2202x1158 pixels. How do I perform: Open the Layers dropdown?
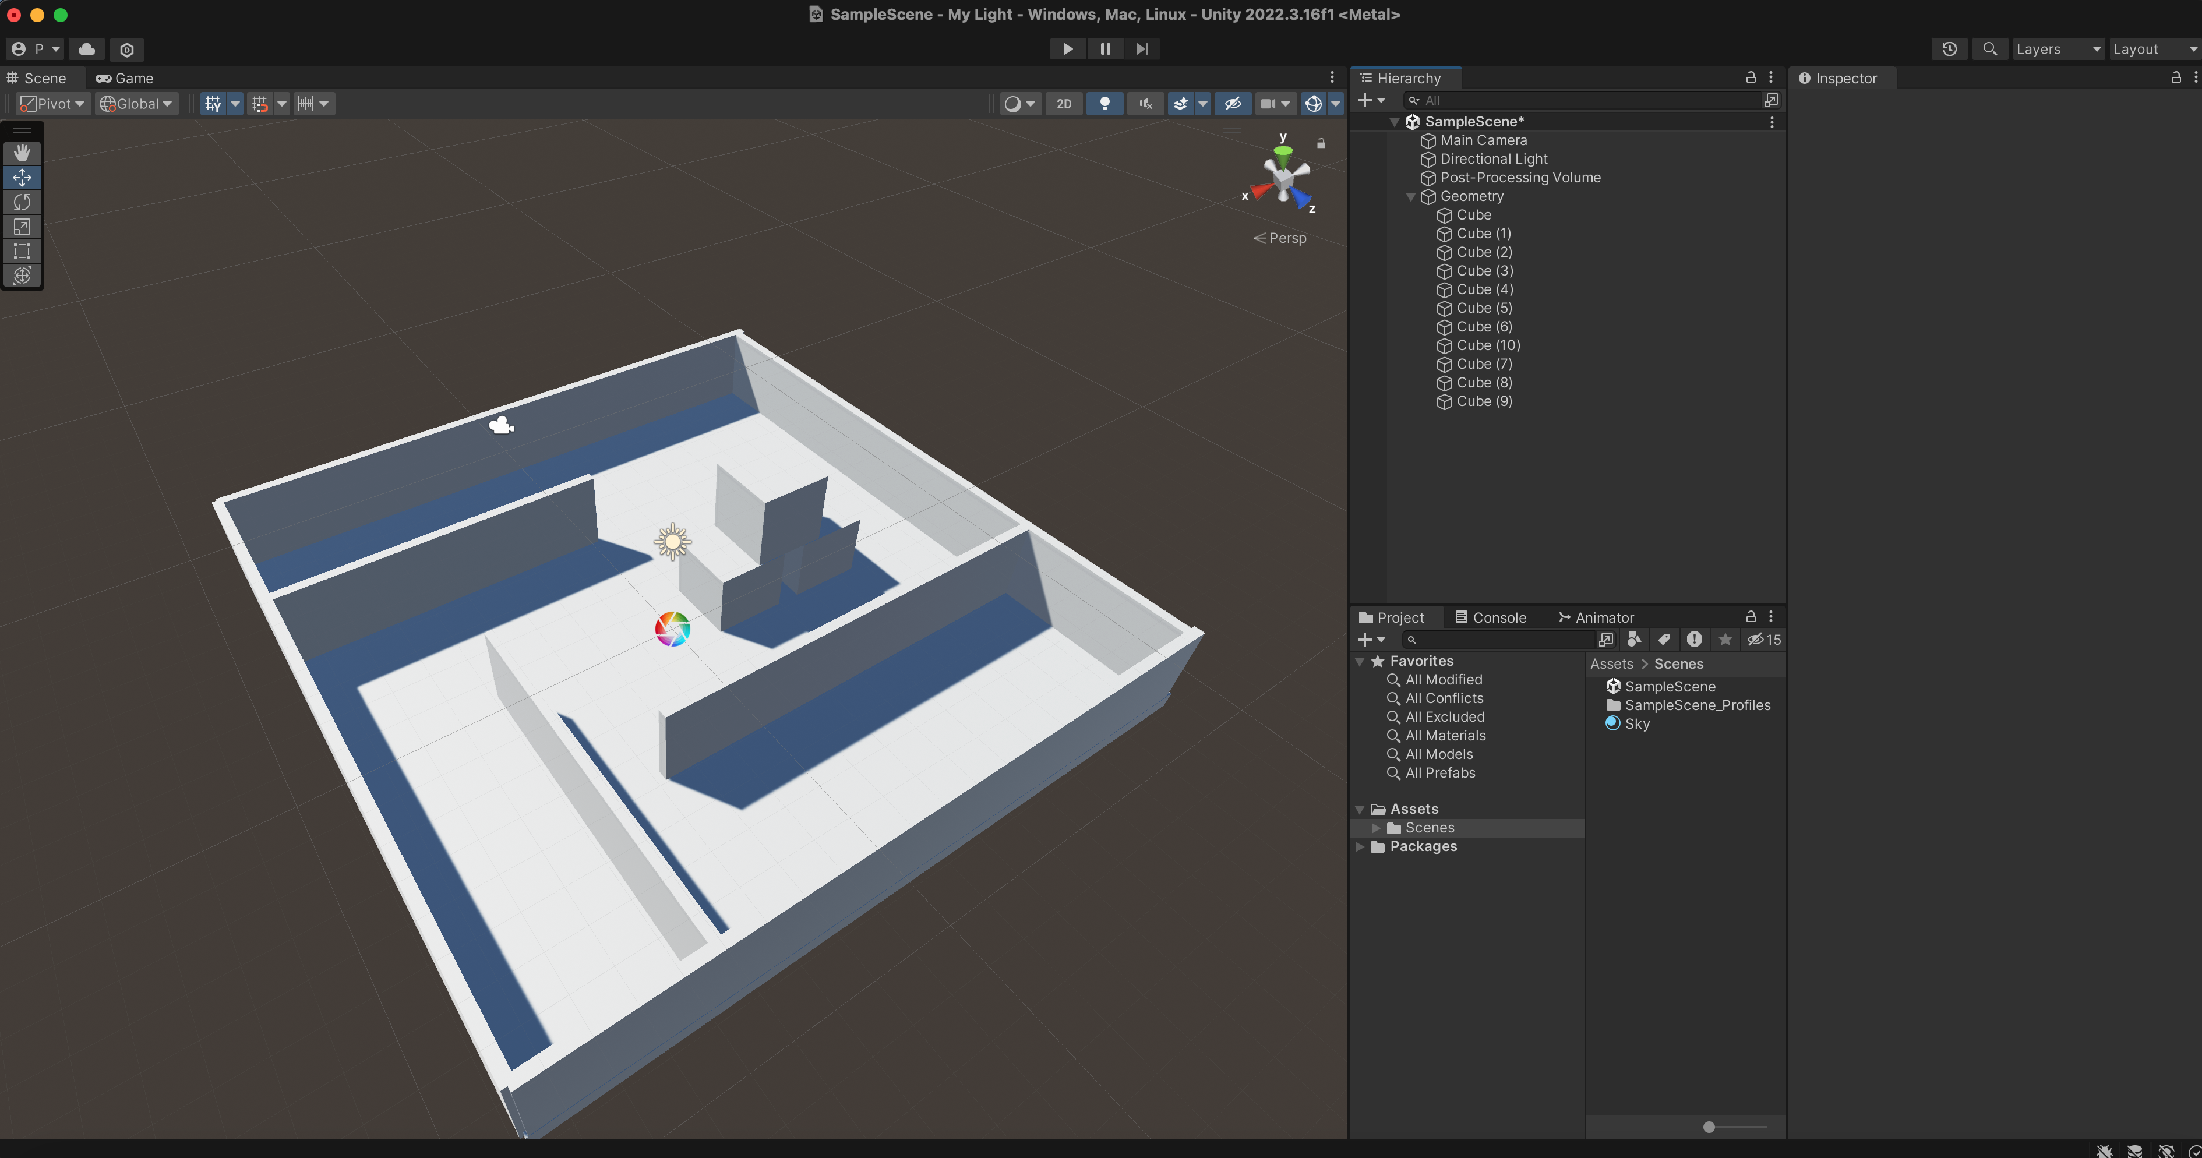[2057, 49]
